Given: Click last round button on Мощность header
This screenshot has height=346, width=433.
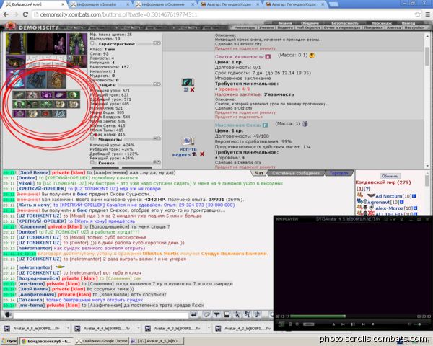Looking at the screenshot, I should pyautogui.click(x=159, y=138).
